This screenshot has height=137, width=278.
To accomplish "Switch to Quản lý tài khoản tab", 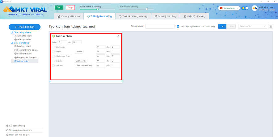I will click(69, 16).
